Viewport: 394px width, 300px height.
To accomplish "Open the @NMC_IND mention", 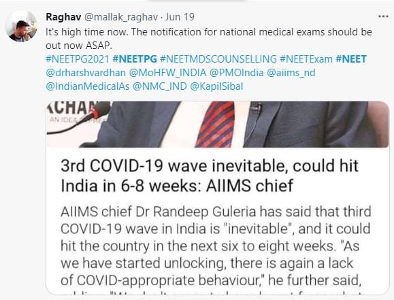I will tap(160, 86).
